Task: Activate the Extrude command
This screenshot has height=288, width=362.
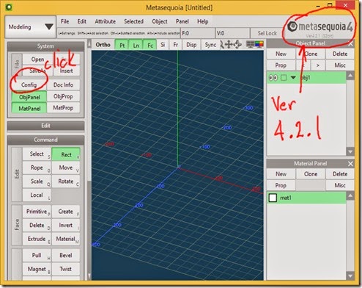Action: coord(37,239)
